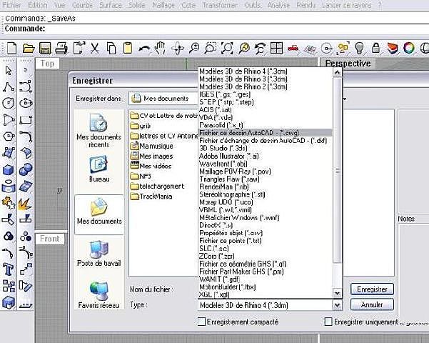Select the telechargement folder
Image resolution: width=429 pixels, height=343 pixels.
[x=157, y=187]
